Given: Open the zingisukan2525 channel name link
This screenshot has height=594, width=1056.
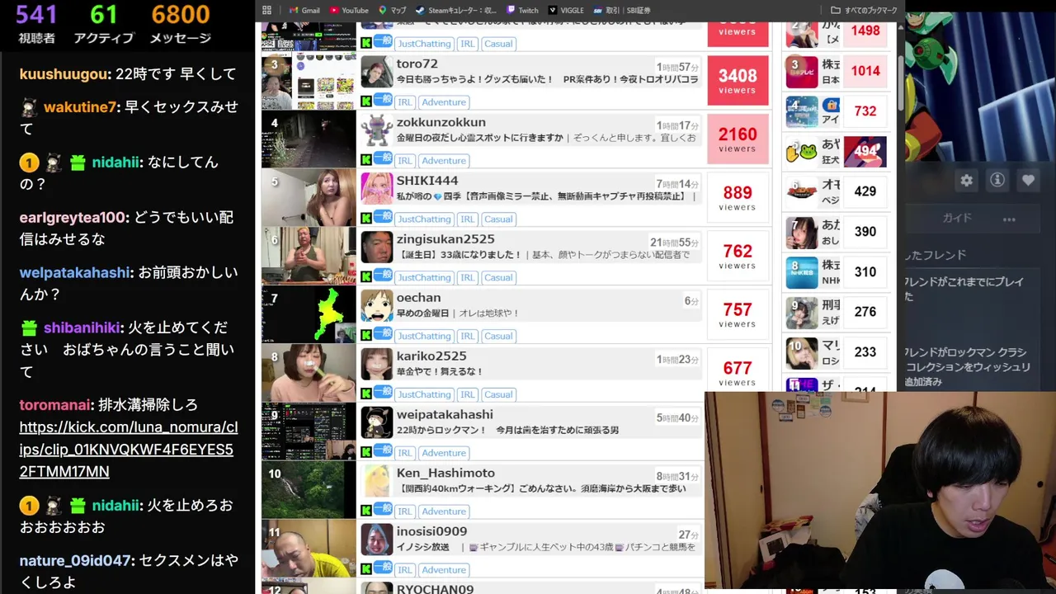Looking at the screenshot, I should [445, 239].
